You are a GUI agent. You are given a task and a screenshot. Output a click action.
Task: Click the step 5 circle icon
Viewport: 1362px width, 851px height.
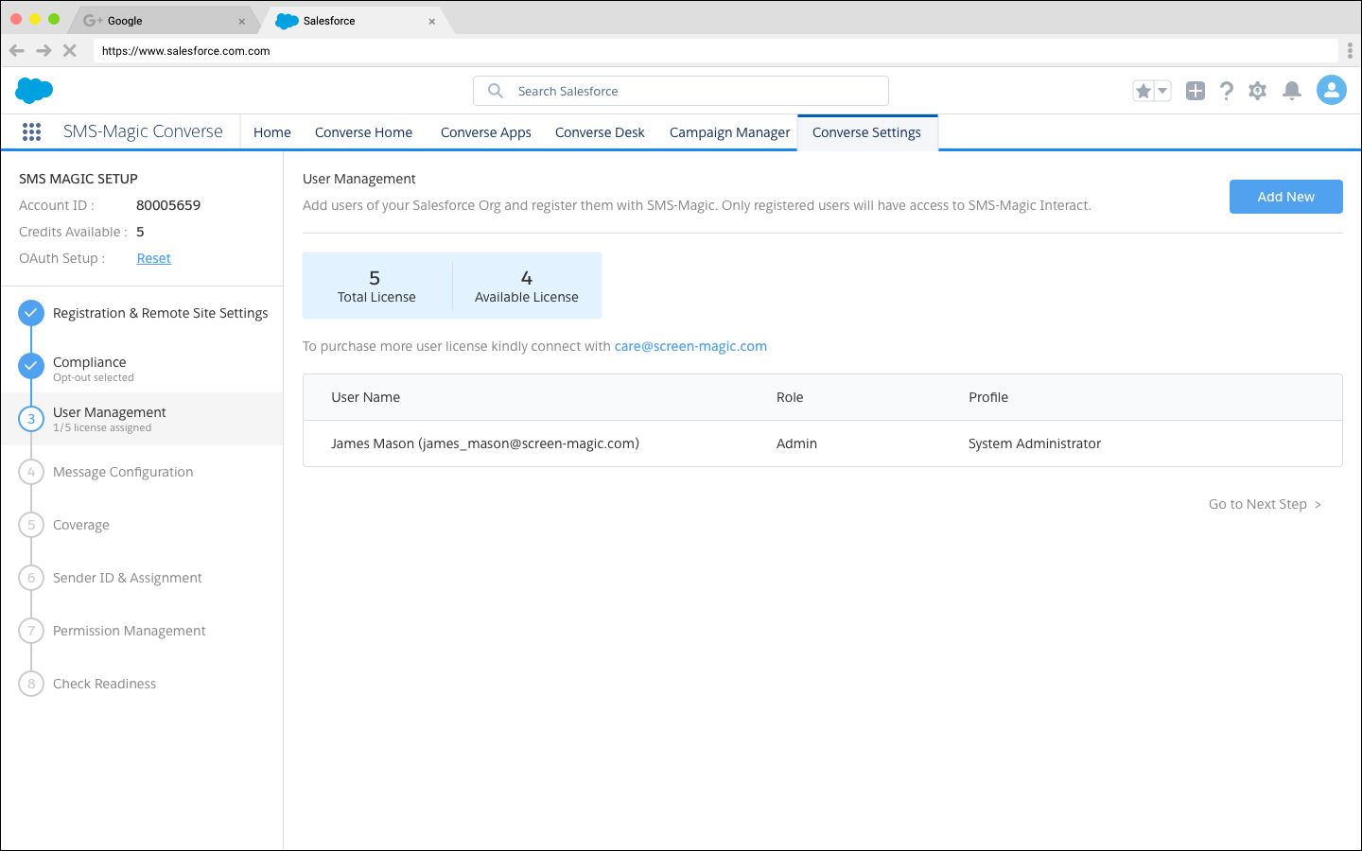[x=31, y=525]
